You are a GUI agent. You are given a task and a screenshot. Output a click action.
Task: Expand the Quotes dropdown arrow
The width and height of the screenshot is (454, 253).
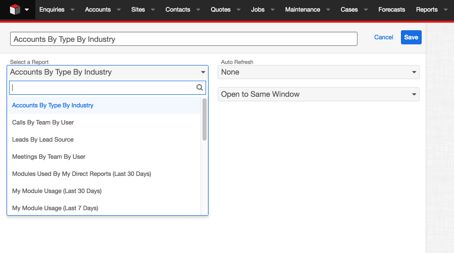tap(238, 10)
